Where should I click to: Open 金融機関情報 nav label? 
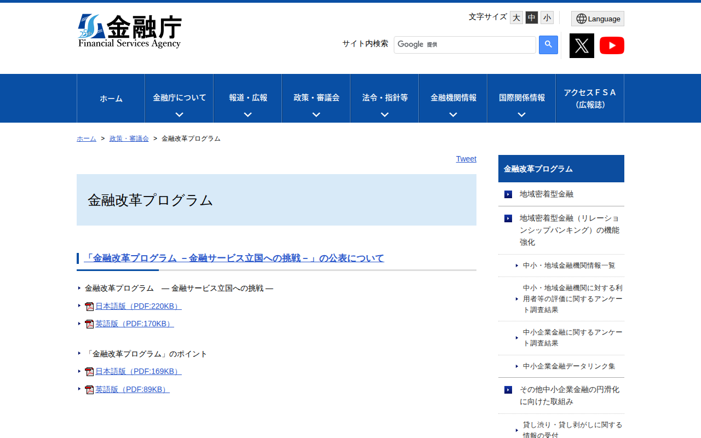click(453, 97)
